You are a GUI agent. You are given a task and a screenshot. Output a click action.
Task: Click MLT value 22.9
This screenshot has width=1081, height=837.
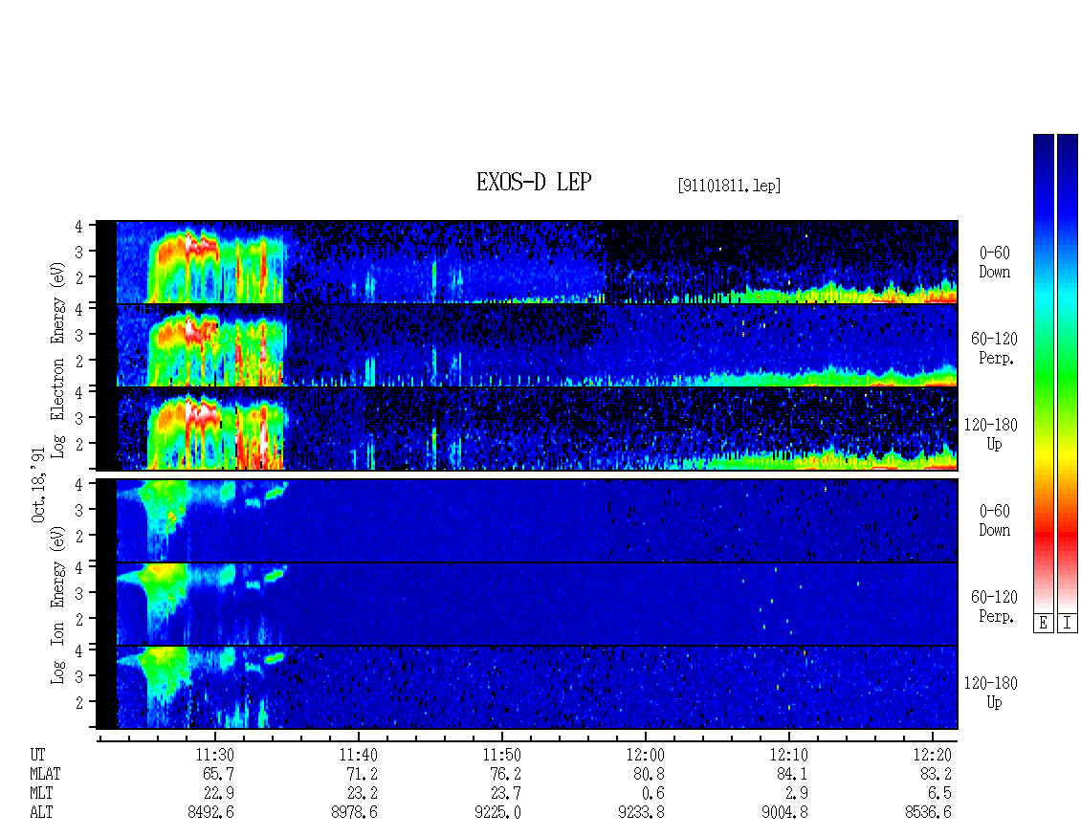[x=218, y=794]
